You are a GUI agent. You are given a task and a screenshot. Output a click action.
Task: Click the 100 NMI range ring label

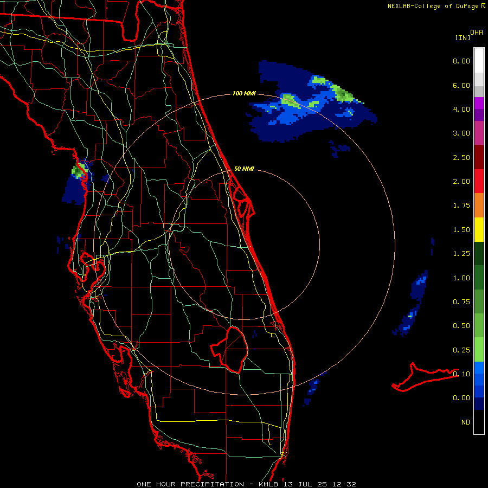(x=244, y=93)
